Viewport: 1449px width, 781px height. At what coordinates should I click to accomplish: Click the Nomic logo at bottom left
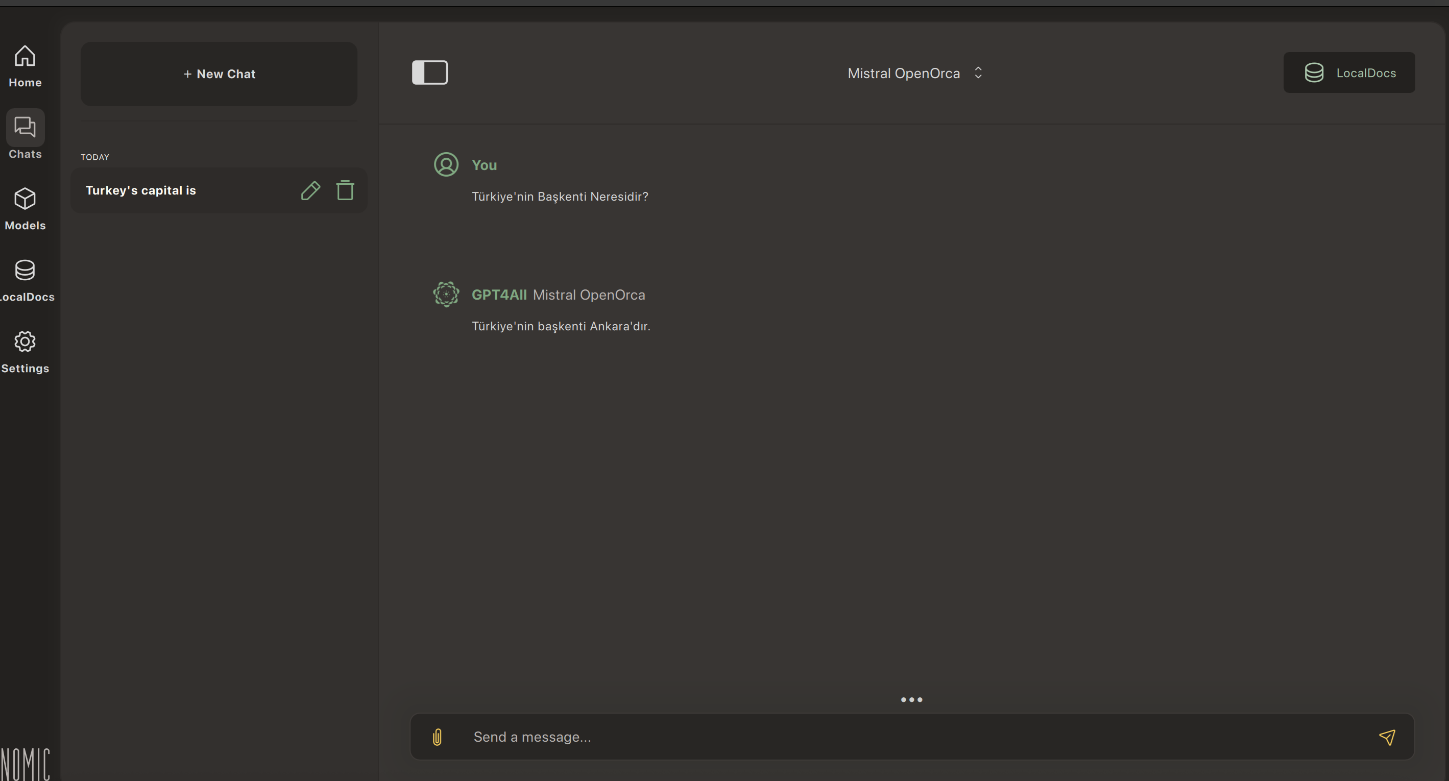25,764
